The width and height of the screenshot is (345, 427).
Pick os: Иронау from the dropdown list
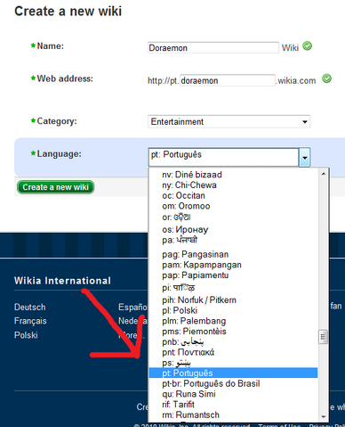(185, 229)
